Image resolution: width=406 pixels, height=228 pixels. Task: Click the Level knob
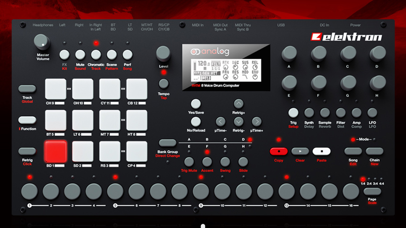tap(163, 53)
